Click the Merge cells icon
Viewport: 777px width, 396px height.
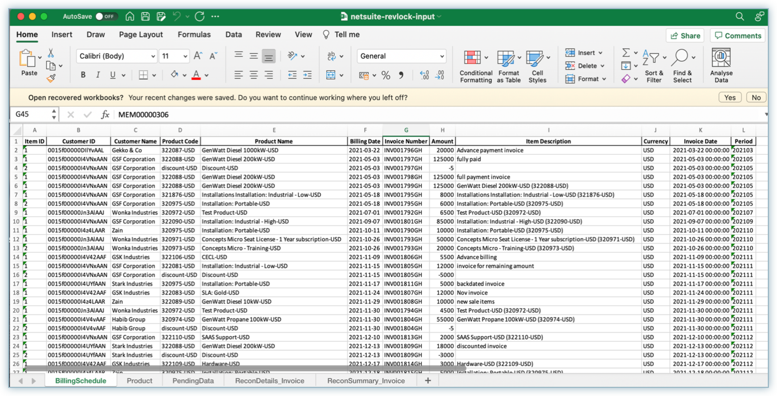[x=331, y=75]
